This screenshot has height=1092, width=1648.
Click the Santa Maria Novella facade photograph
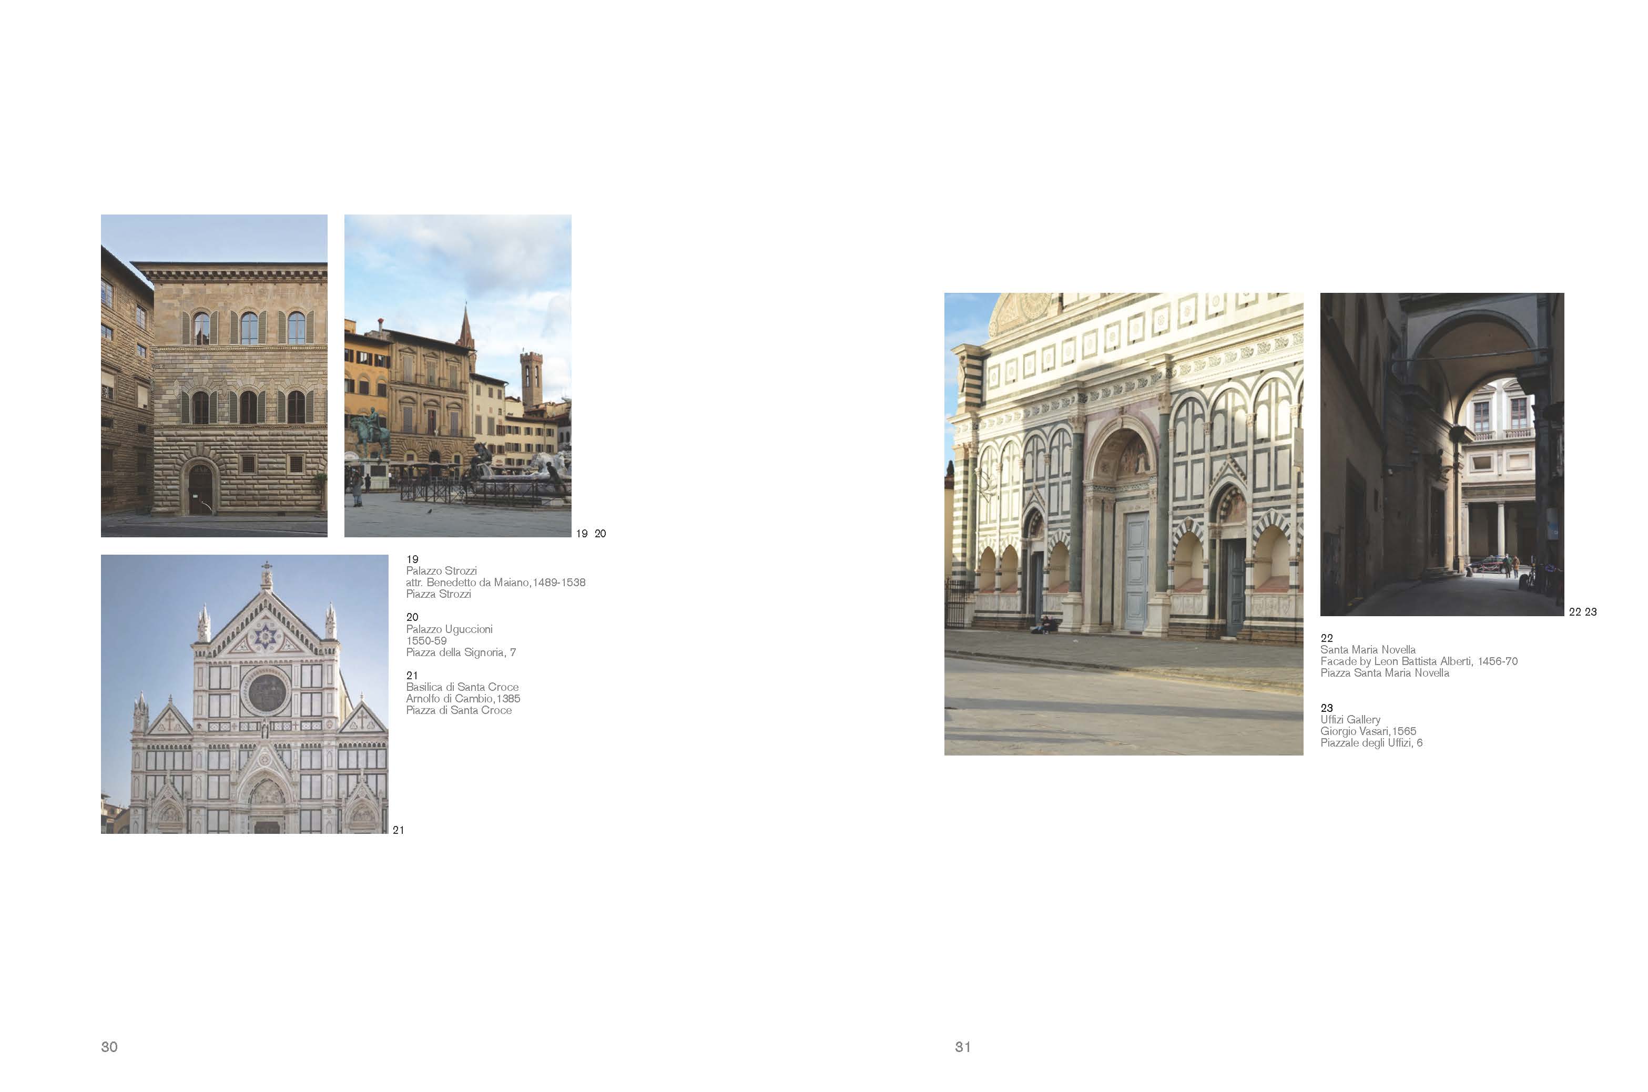click(x=1124, y=524)
